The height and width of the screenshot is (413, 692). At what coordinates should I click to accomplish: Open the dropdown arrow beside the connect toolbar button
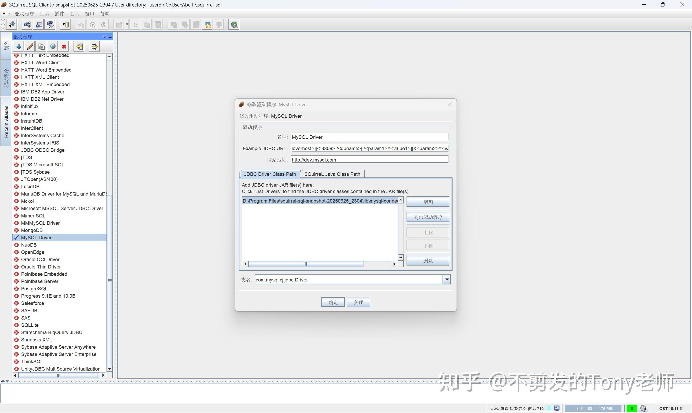(x=127, y=24)
